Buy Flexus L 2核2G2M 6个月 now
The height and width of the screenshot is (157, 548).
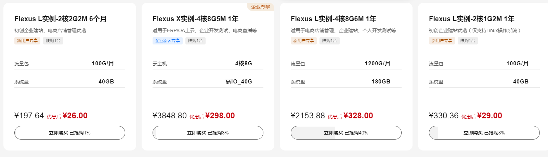click(70, 133)
